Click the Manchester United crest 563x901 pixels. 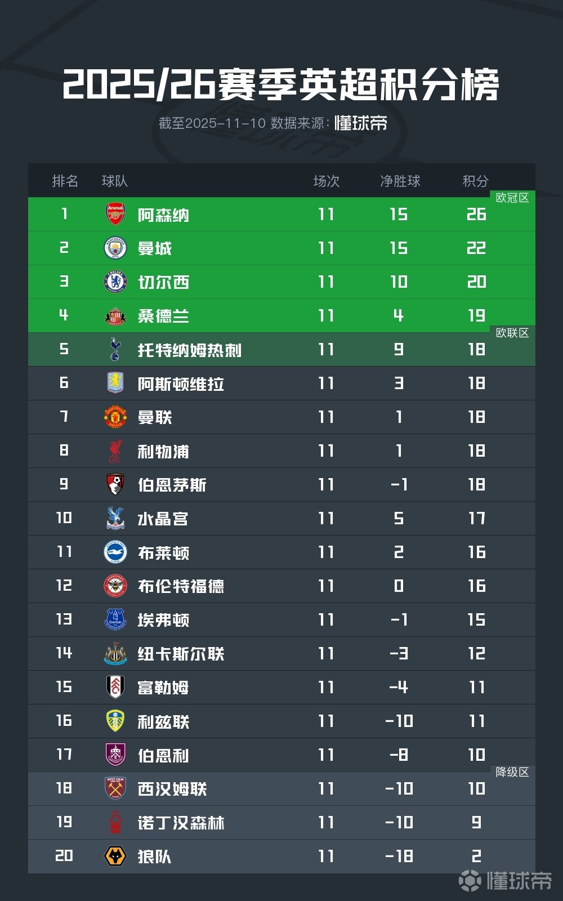pyautogui.click(x=115, y=417)
